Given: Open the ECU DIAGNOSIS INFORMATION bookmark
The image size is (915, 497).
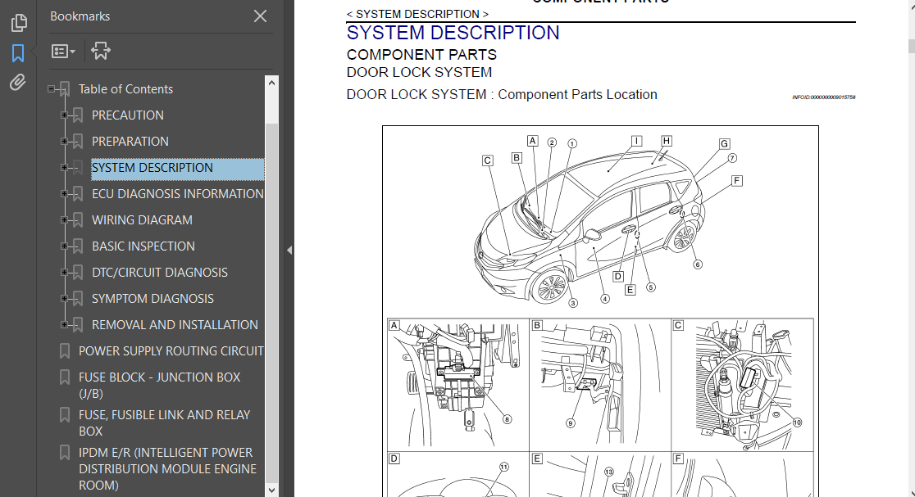Looking at the screenshot, I should (x=177, y=194).
